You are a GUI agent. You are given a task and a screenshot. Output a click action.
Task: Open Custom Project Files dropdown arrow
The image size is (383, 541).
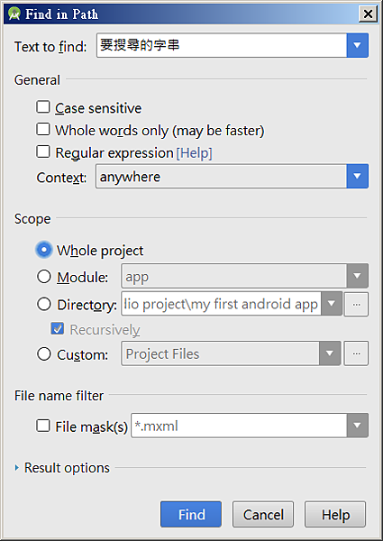pos(330,353)
